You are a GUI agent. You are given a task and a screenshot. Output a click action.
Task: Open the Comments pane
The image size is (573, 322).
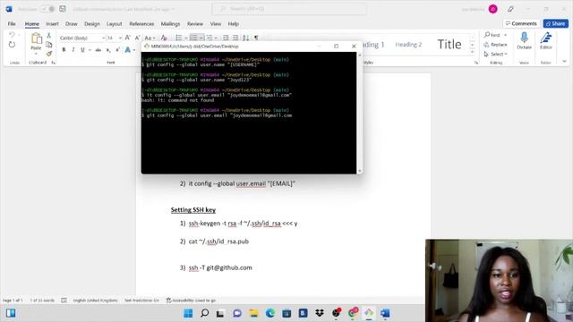[521, 23]
